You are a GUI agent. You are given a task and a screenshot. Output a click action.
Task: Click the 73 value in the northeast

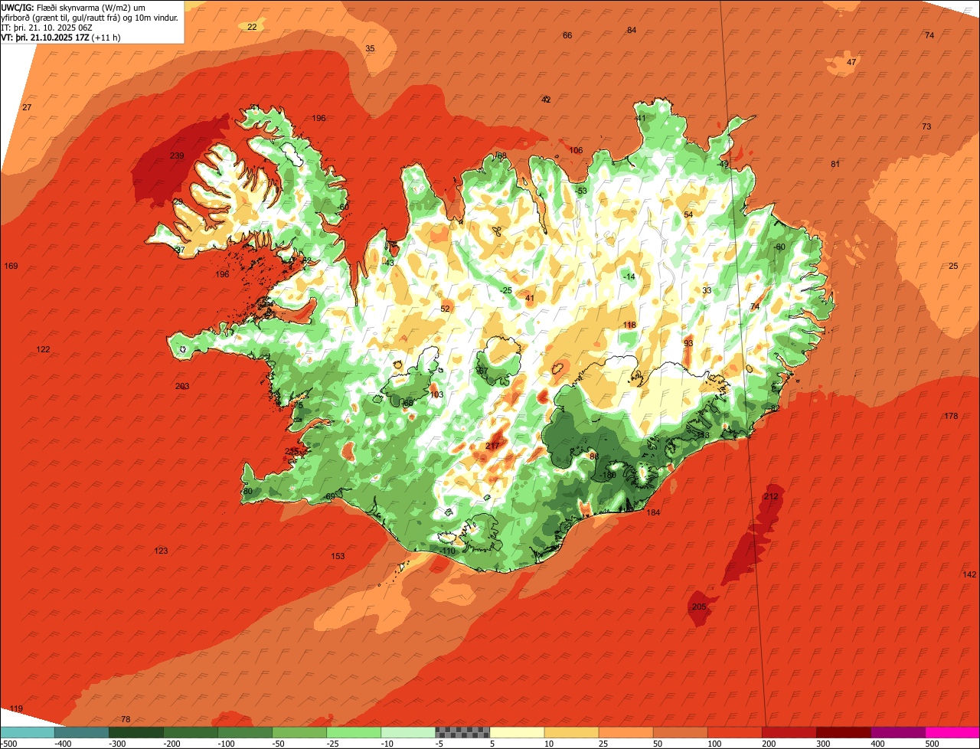(926, 126)
